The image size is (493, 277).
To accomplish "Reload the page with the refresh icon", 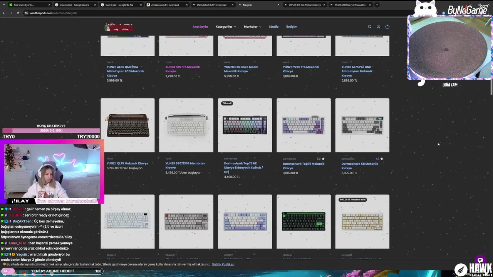I will click(18, 13).
